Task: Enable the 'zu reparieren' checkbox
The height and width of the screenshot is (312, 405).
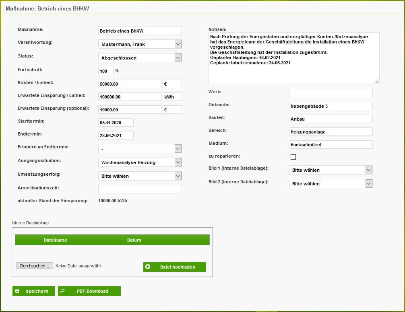Action: [x=293, y=157]
